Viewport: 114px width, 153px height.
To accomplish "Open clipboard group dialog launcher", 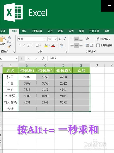I will click(14, 52).
